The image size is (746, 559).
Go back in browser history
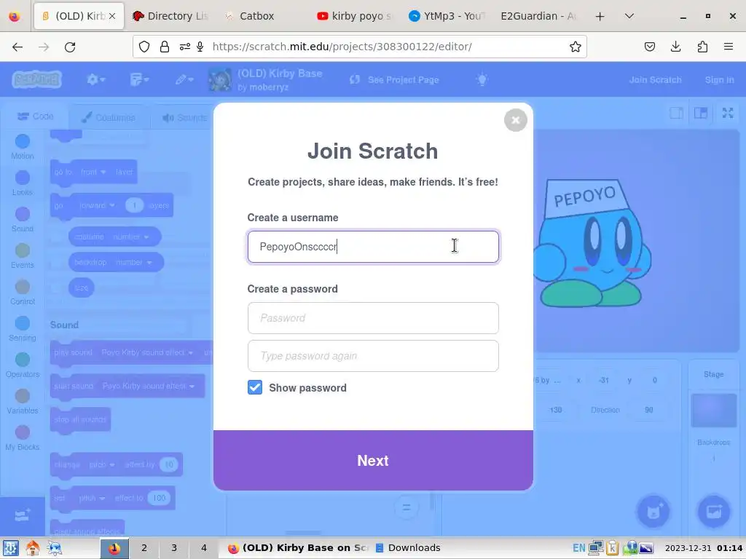pyautogui.click(x=17, y=47)
